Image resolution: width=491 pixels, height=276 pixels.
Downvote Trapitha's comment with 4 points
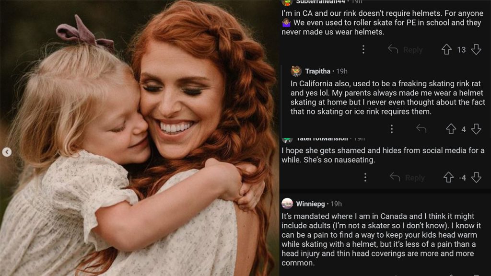(476, 129)
